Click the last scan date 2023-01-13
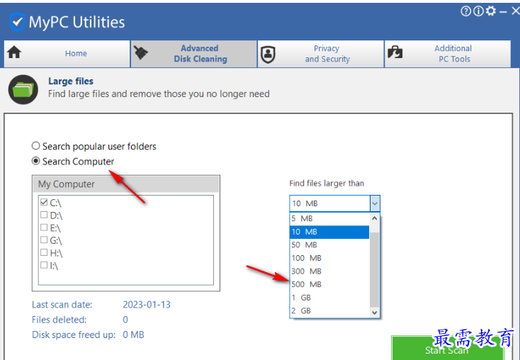The height and width of the screenshot is (360, 520). coord(147,304)
